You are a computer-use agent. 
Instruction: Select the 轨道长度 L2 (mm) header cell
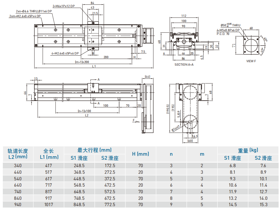coord(18,154)
